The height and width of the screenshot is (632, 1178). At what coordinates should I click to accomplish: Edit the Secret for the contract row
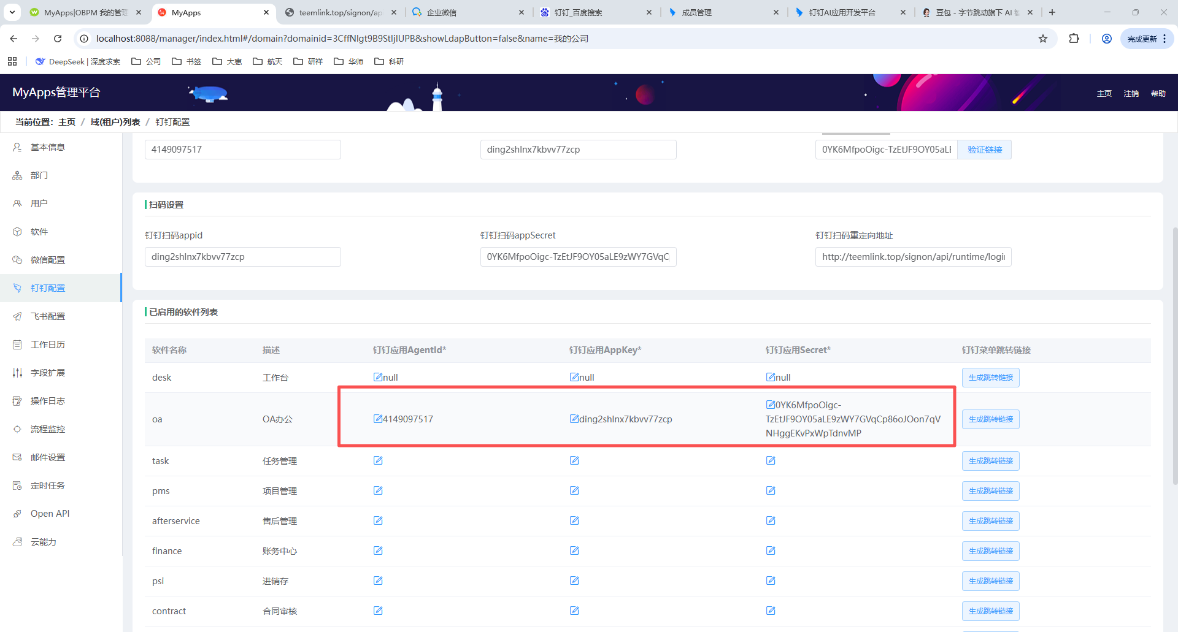771,611
